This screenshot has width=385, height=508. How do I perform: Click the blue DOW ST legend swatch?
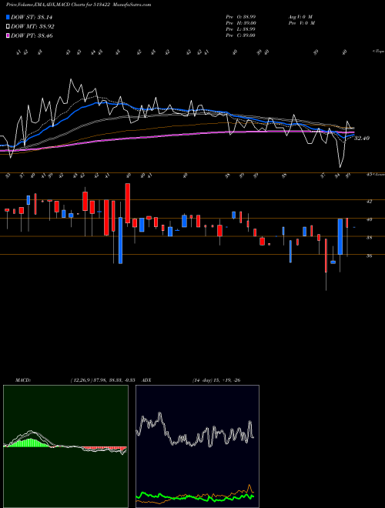(x=8, y=17)
